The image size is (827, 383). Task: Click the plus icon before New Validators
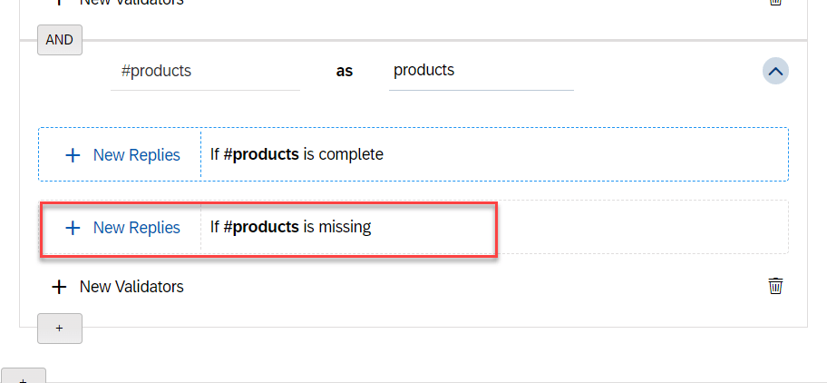point(59,287)
